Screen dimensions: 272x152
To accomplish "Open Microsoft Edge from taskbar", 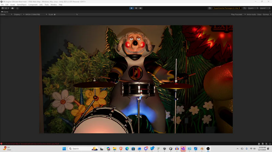I will 127,149.
